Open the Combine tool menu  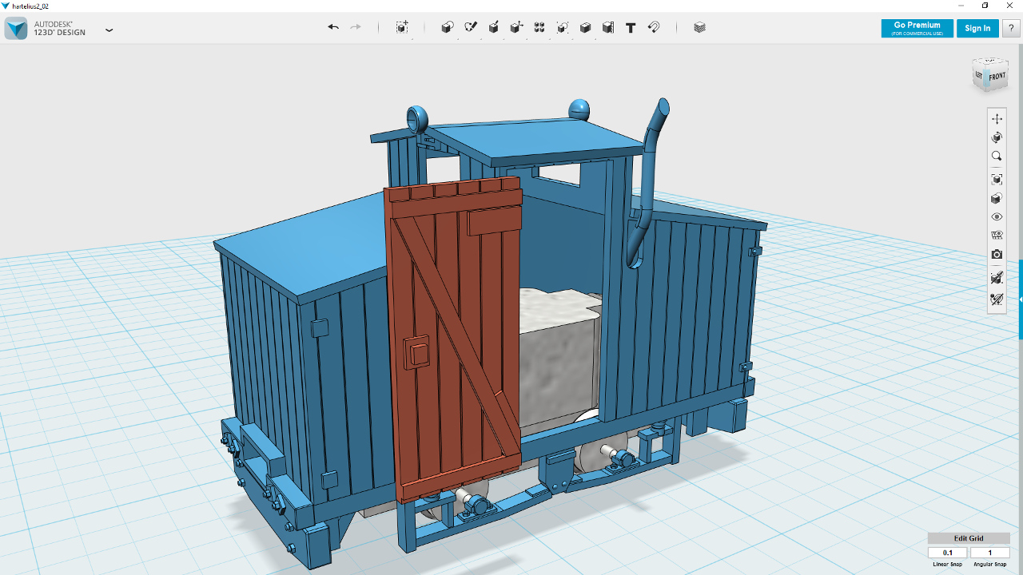click(x=585, y=27)
